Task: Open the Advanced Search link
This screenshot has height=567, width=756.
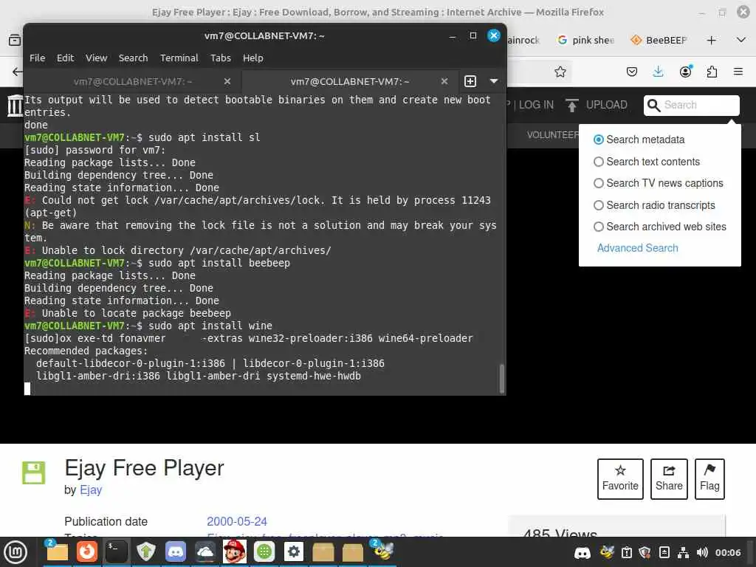Action: coord(637,248)
